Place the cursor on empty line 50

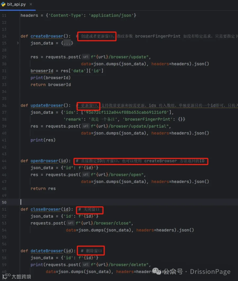(129, 202)
